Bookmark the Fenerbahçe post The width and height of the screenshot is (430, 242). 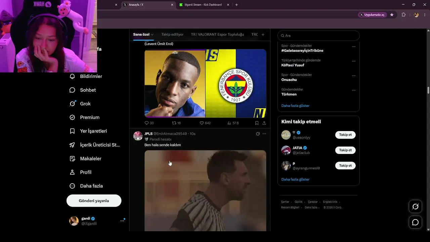tap(257, 123)
